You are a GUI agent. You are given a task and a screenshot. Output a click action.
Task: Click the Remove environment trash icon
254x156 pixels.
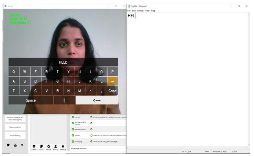click(63, 146)
